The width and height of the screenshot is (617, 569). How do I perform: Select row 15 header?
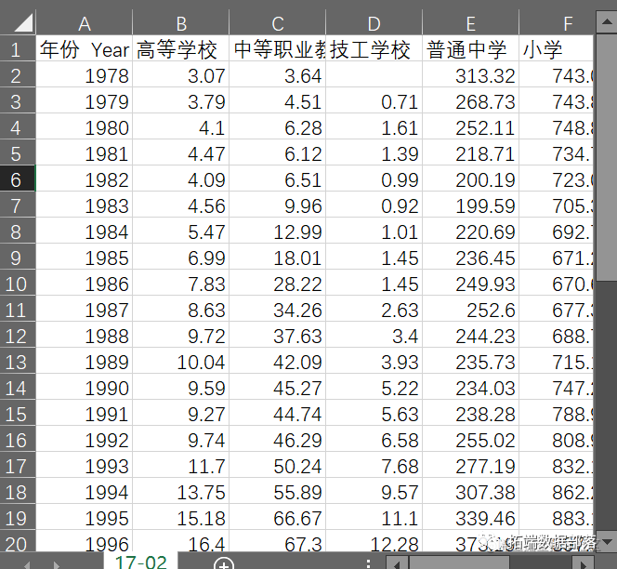coord(18,413)
